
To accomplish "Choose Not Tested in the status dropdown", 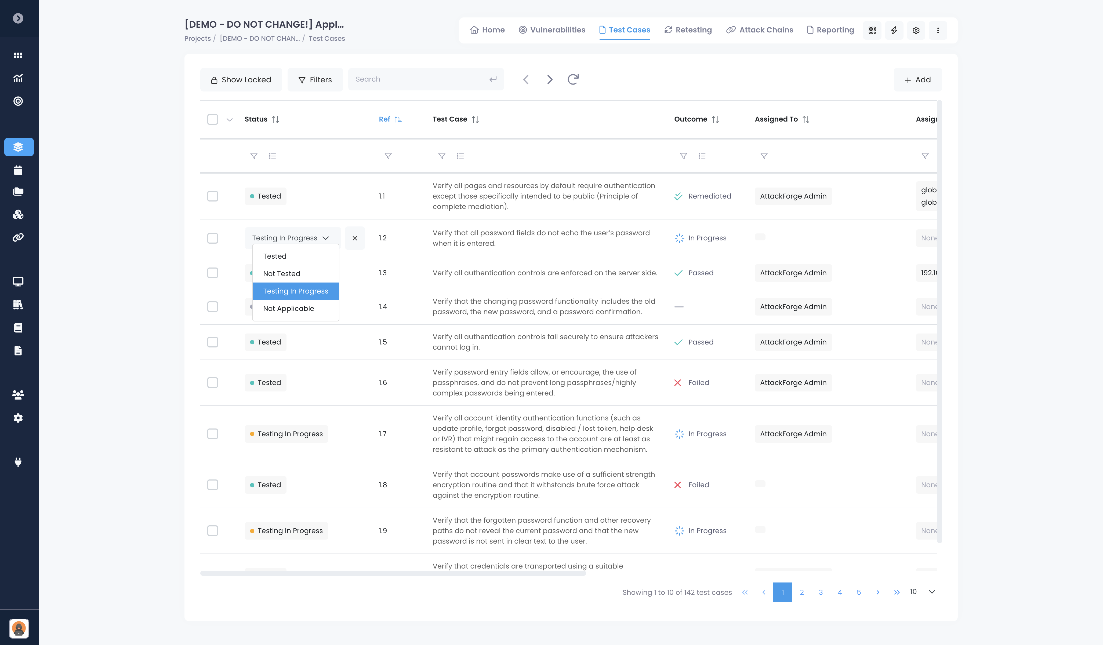I will click(296, 274).
